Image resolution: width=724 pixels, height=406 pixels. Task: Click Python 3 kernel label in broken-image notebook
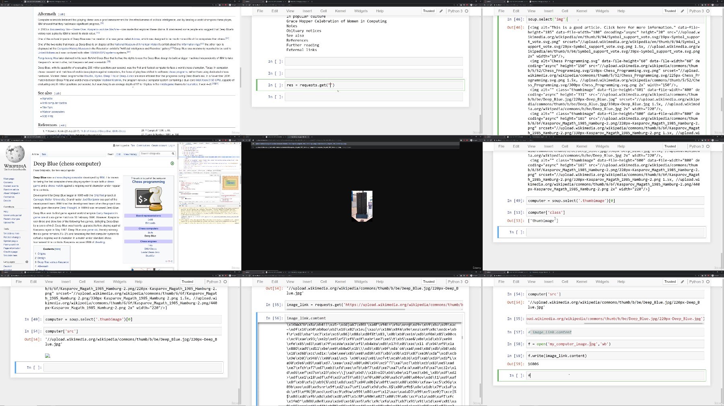point(214,282)
